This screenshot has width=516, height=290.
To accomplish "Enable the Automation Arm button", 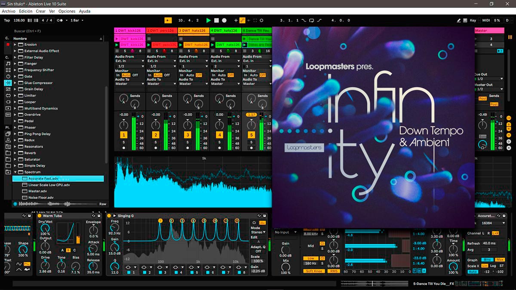I will click(x=242, y=20).
